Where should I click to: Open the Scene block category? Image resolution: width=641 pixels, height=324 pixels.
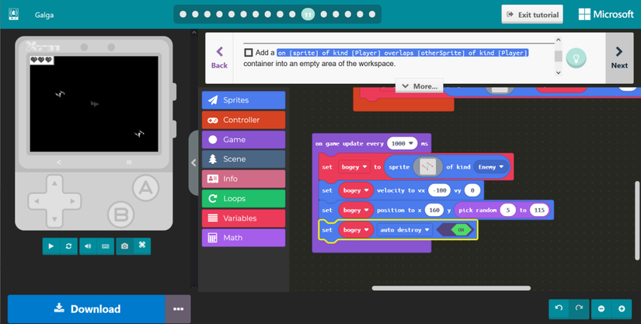(x=243, y=159)
